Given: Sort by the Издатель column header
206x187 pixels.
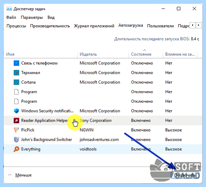Looking at the screenshot, I should 88,54.
